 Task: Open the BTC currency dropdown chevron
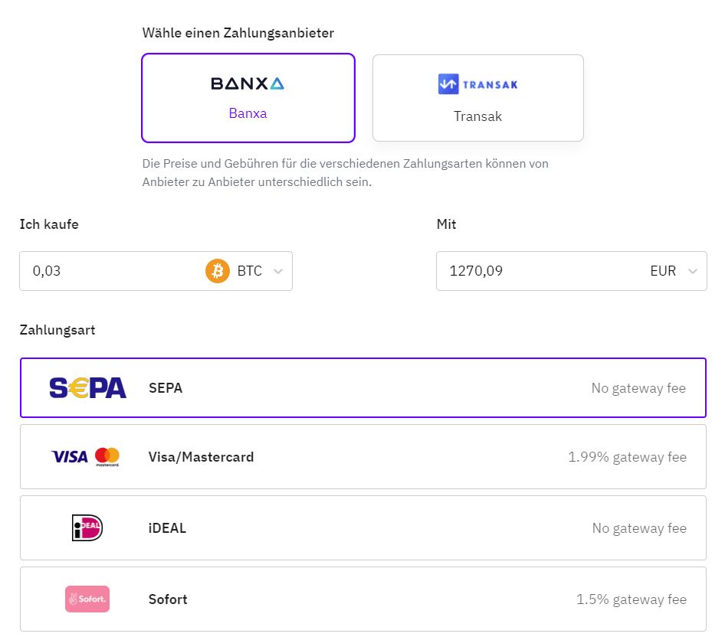point(278,272)
